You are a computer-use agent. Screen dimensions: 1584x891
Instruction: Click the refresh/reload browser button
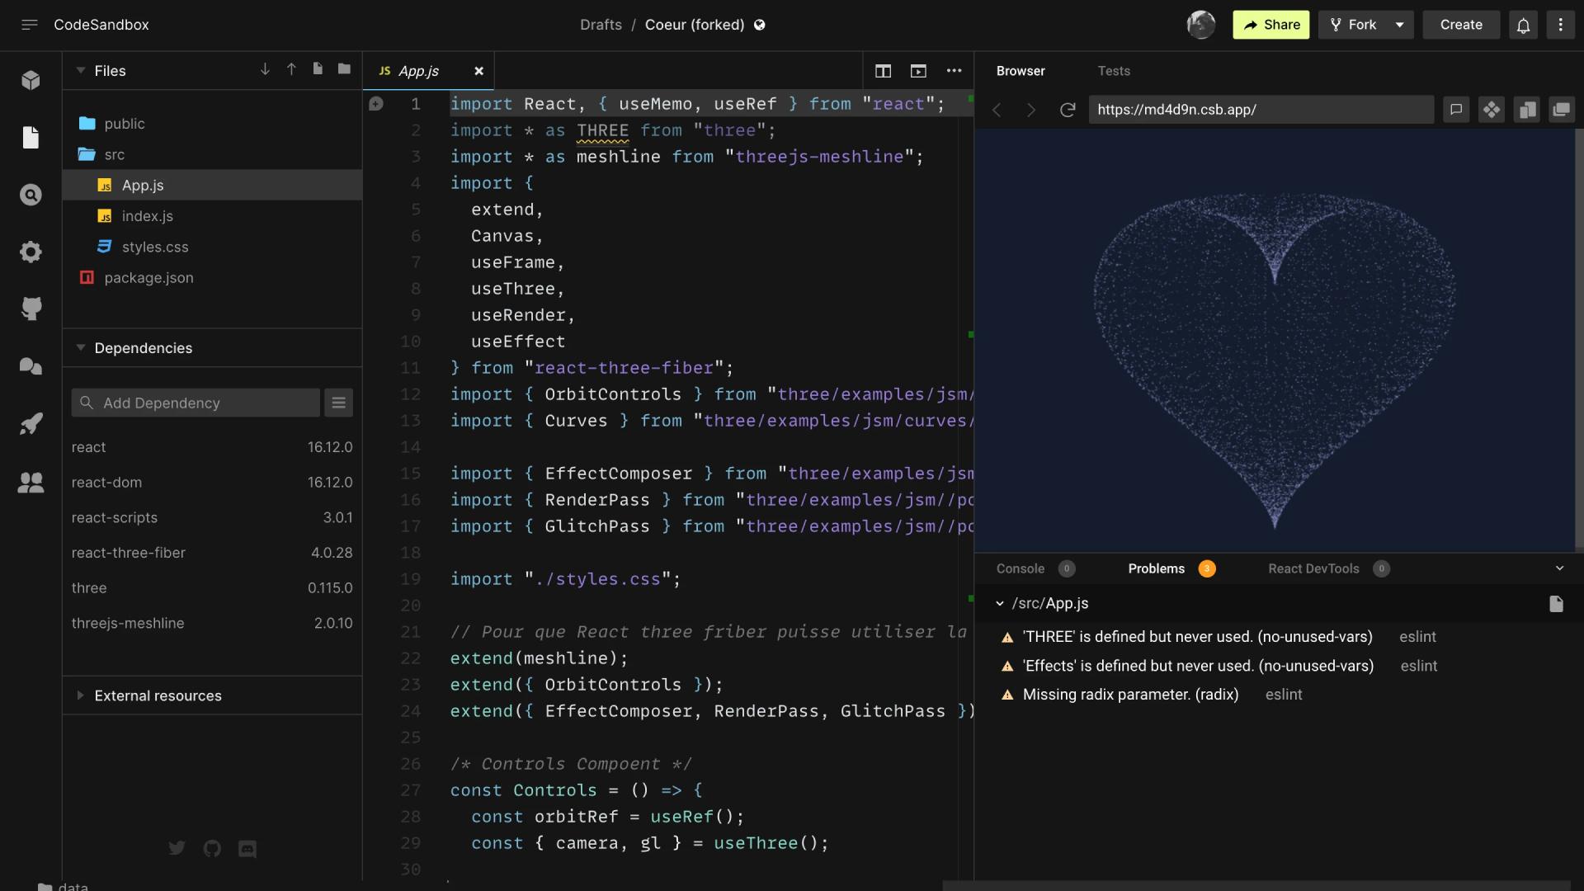[x=1068, y=109]
